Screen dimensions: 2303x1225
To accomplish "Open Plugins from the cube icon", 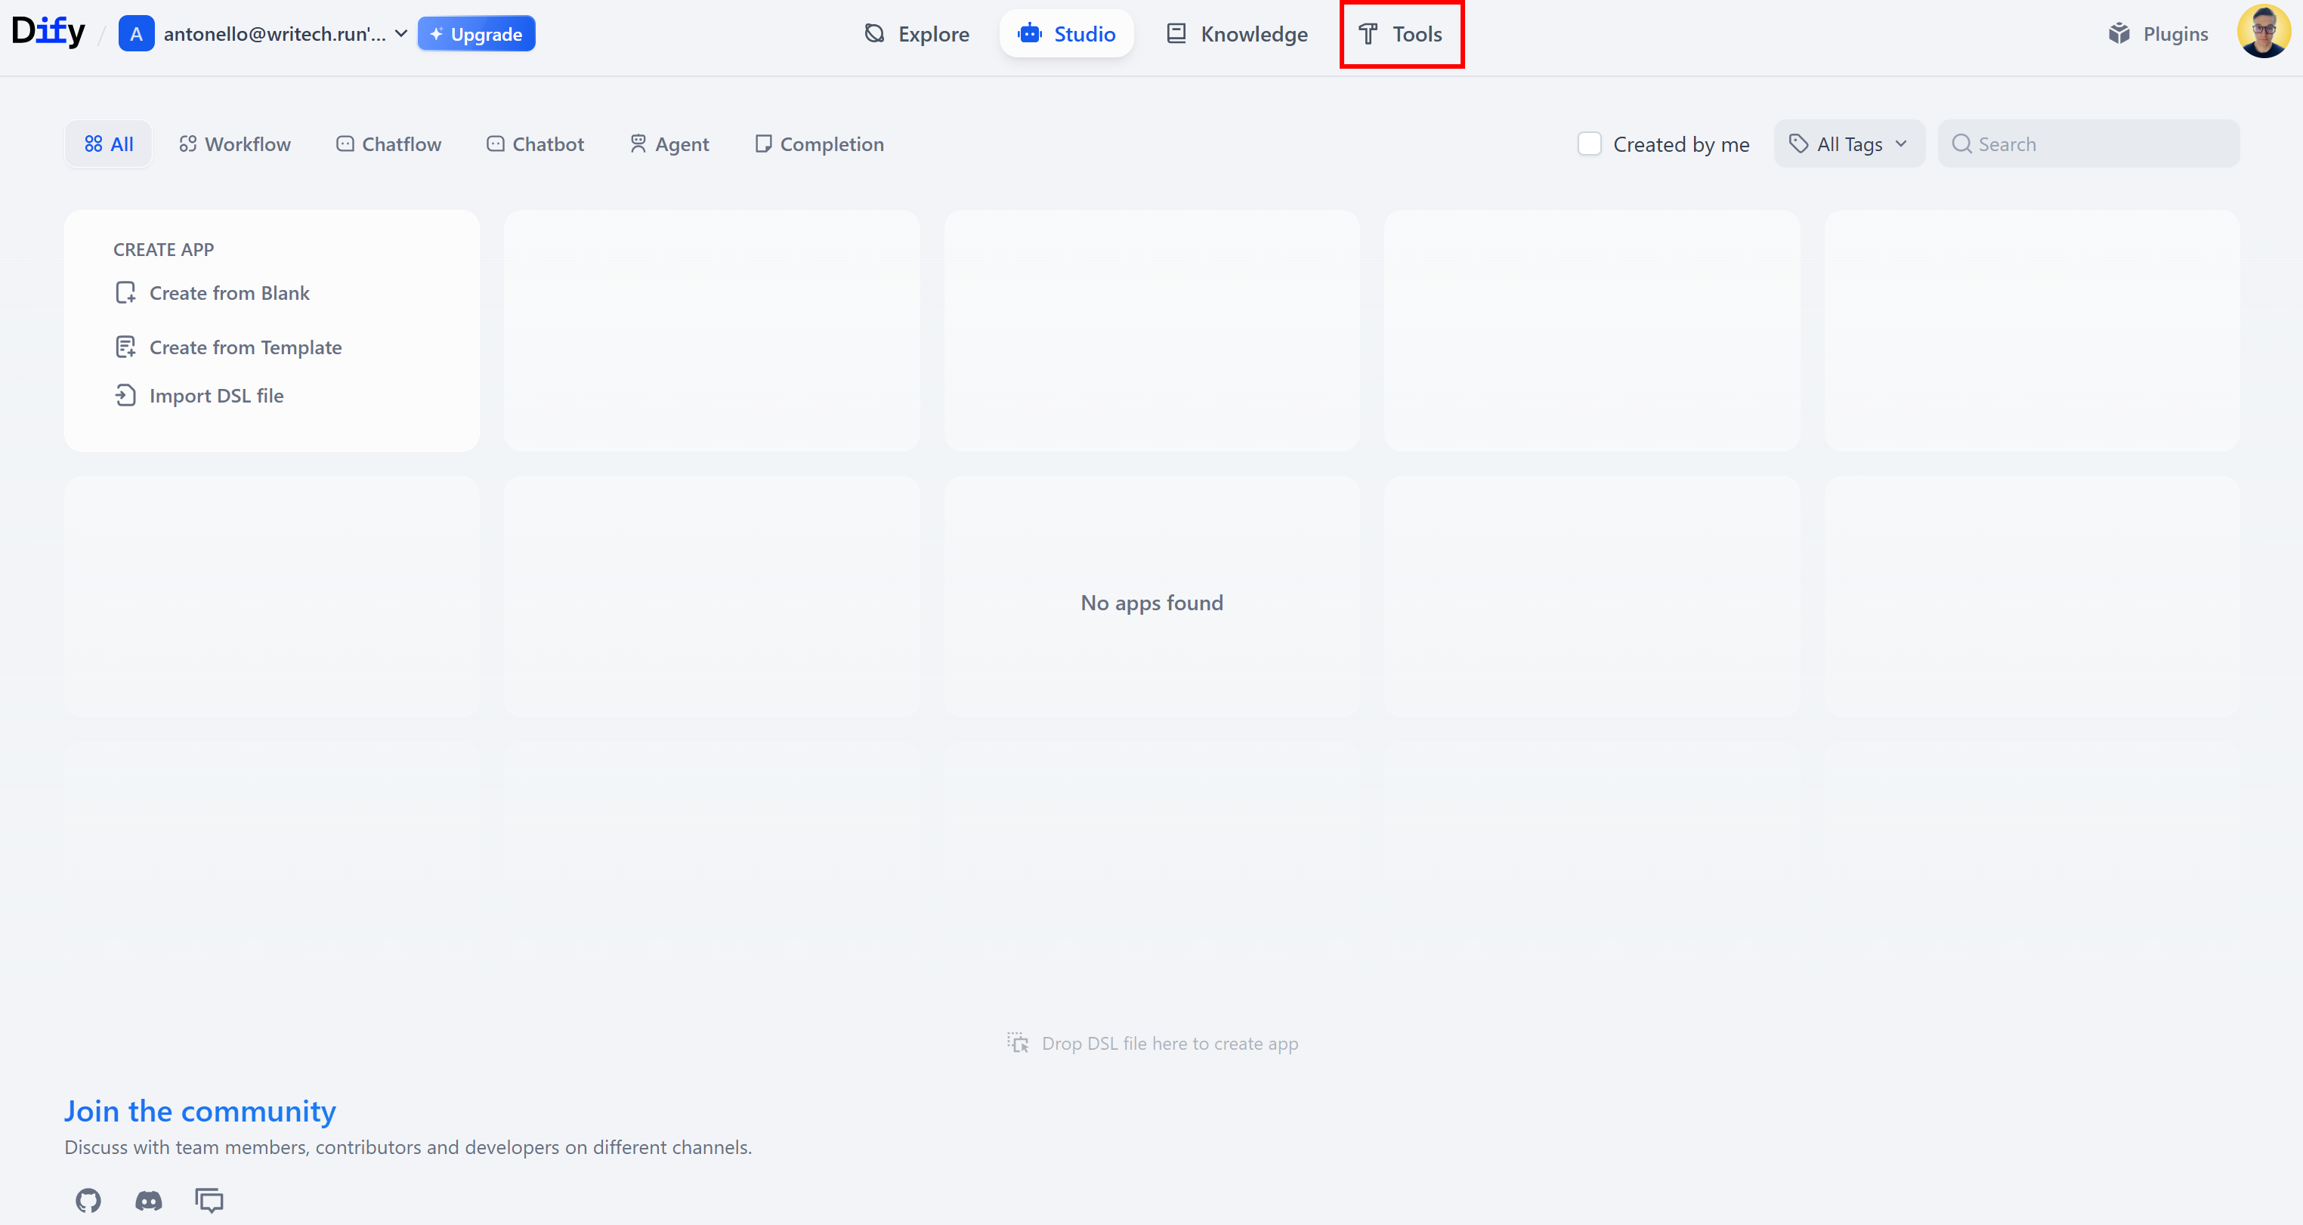I will pos(2119,34).
